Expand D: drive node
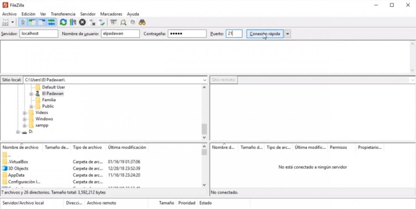 pyautogui.click(x=18, y=132)
